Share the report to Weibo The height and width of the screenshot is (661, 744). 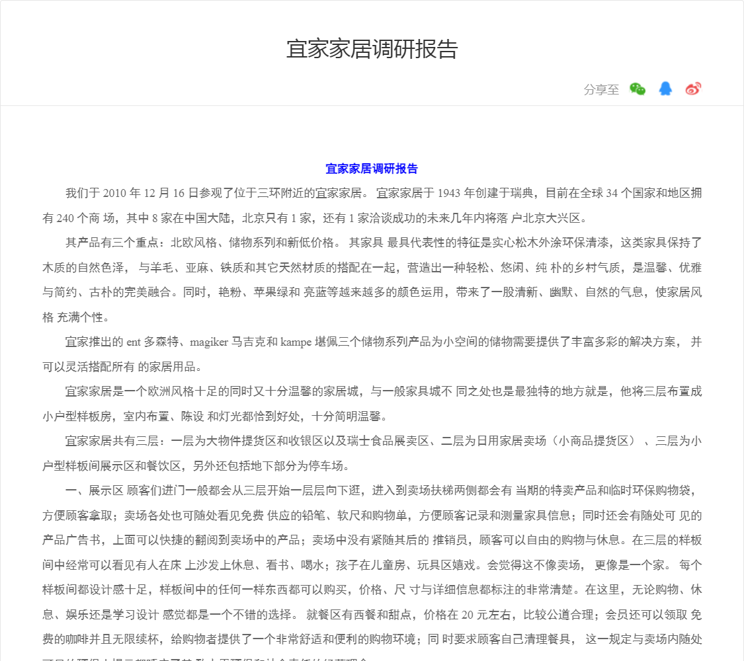click(x=693, y=89)
